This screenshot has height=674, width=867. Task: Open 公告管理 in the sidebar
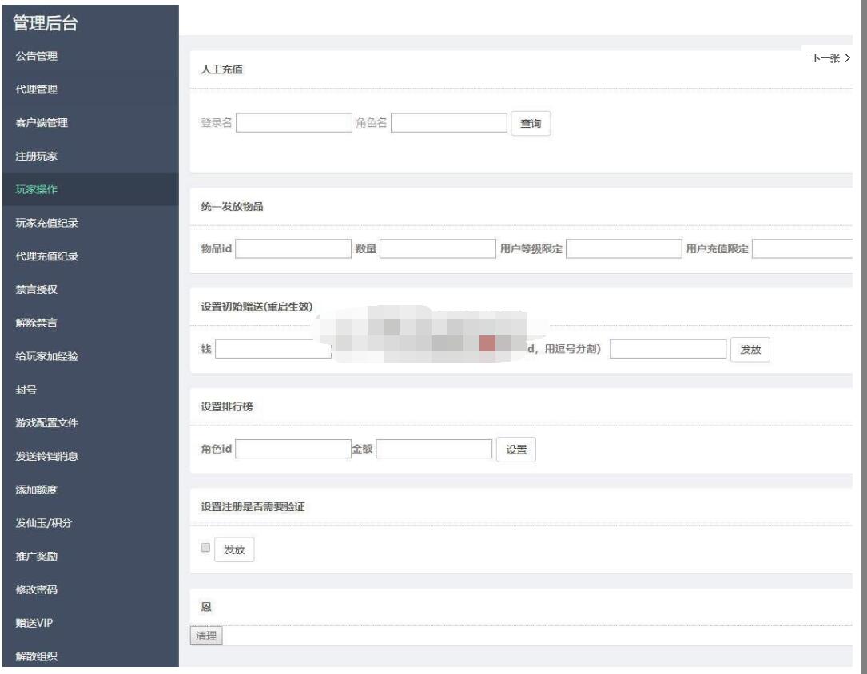pyautogui.click(x=37, y=56)
